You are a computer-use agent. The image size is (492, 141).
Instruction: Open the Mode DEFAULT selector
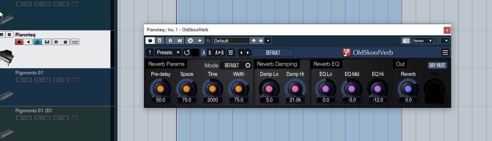click(x=232, y=65)
